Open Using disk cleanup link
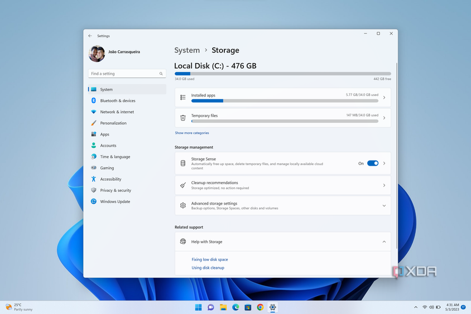The image size is (471, 314). (x=208, y=268)
